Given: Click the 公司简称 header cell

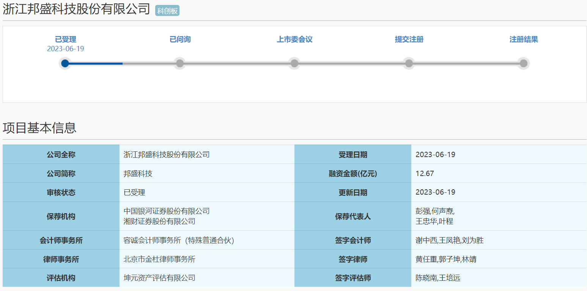Looking at the screenshot, I should pyautogui.click(x=61, y=173).
